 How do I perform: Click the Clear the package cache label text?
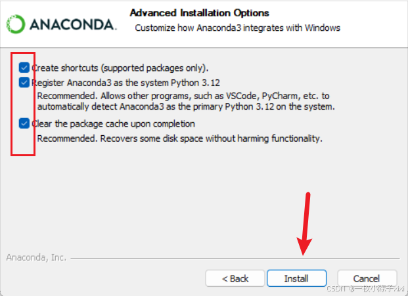click(113, 123)
